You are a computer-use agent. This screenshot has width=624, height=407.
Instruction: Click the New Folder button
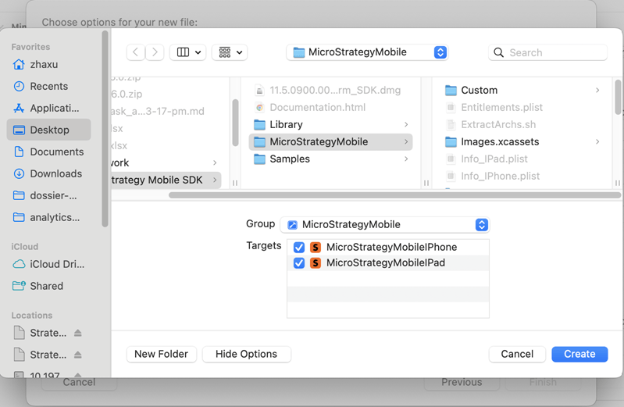(161, 354)
